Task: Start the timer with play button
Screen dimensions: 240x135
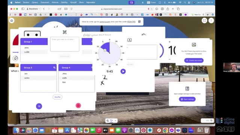Action: (x=123, y=71)
